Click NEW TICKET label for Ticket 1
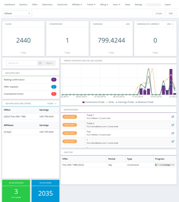This screenshot has height=202, width=179. pyautogui.click(x=70, y=117)
